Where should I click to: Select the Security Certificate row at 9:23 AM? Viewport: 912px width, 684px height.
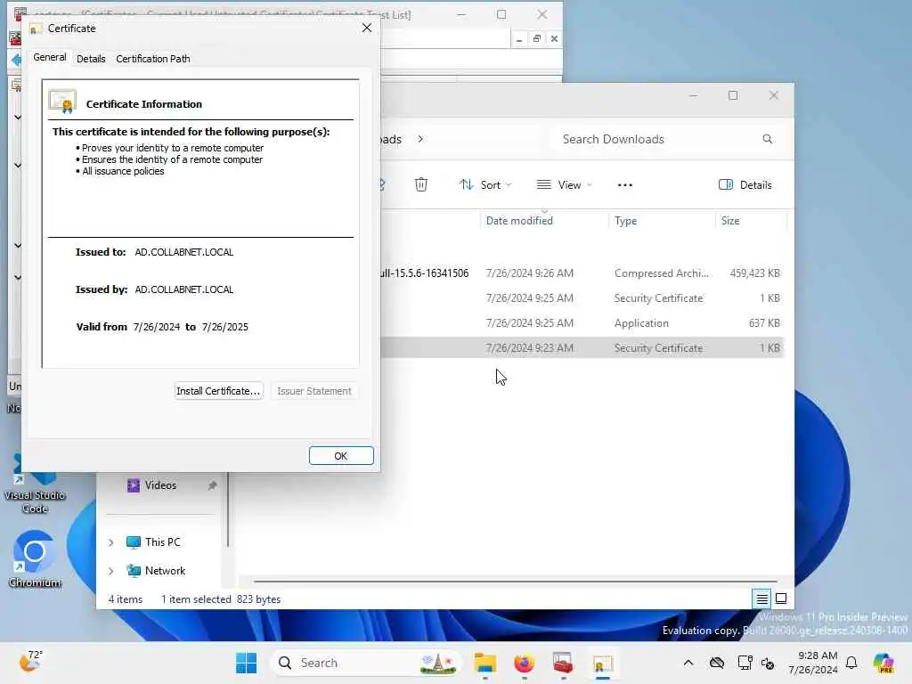click(x=583, y=348)
